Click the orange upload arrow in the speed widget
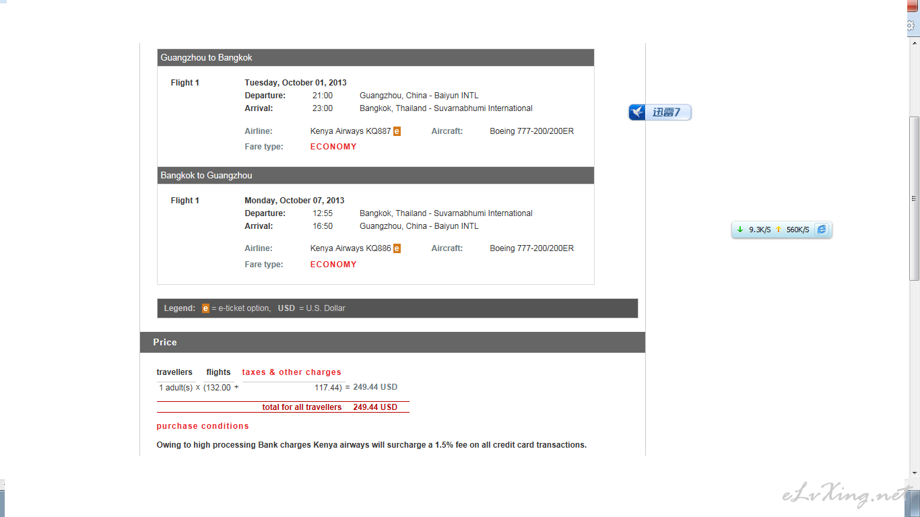 click(779, 230)
